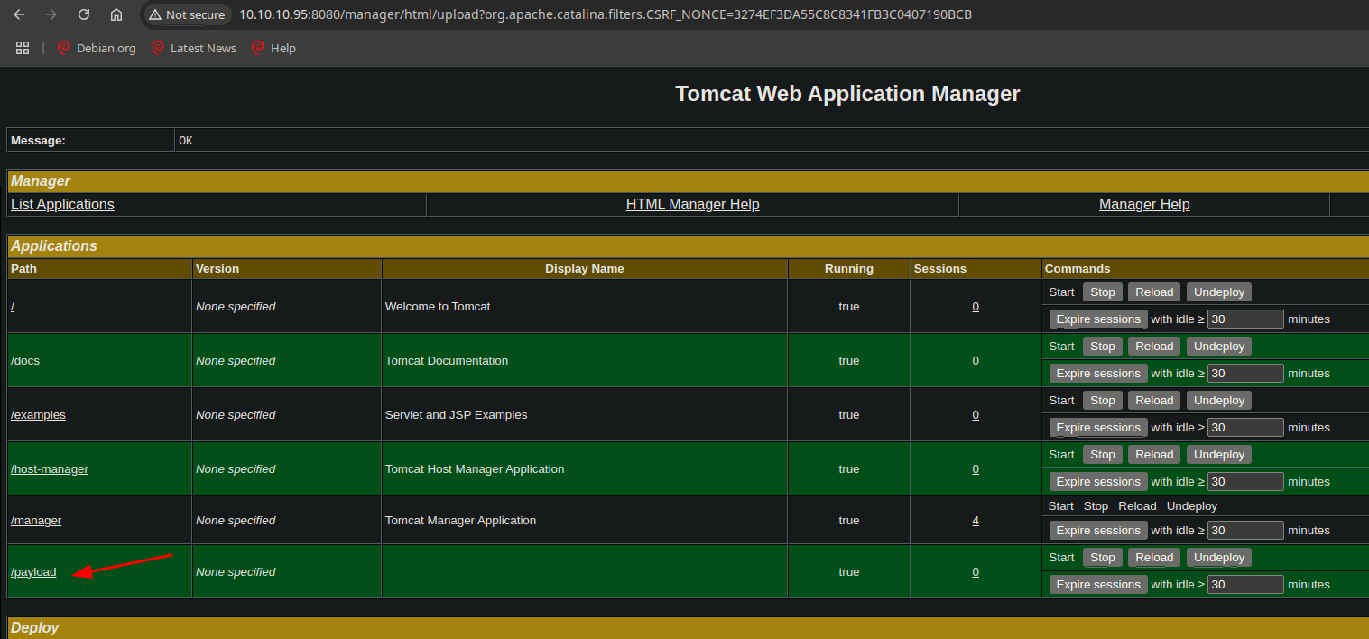
Task: Select the address bar URL
Action: click(x=606, y=14)
